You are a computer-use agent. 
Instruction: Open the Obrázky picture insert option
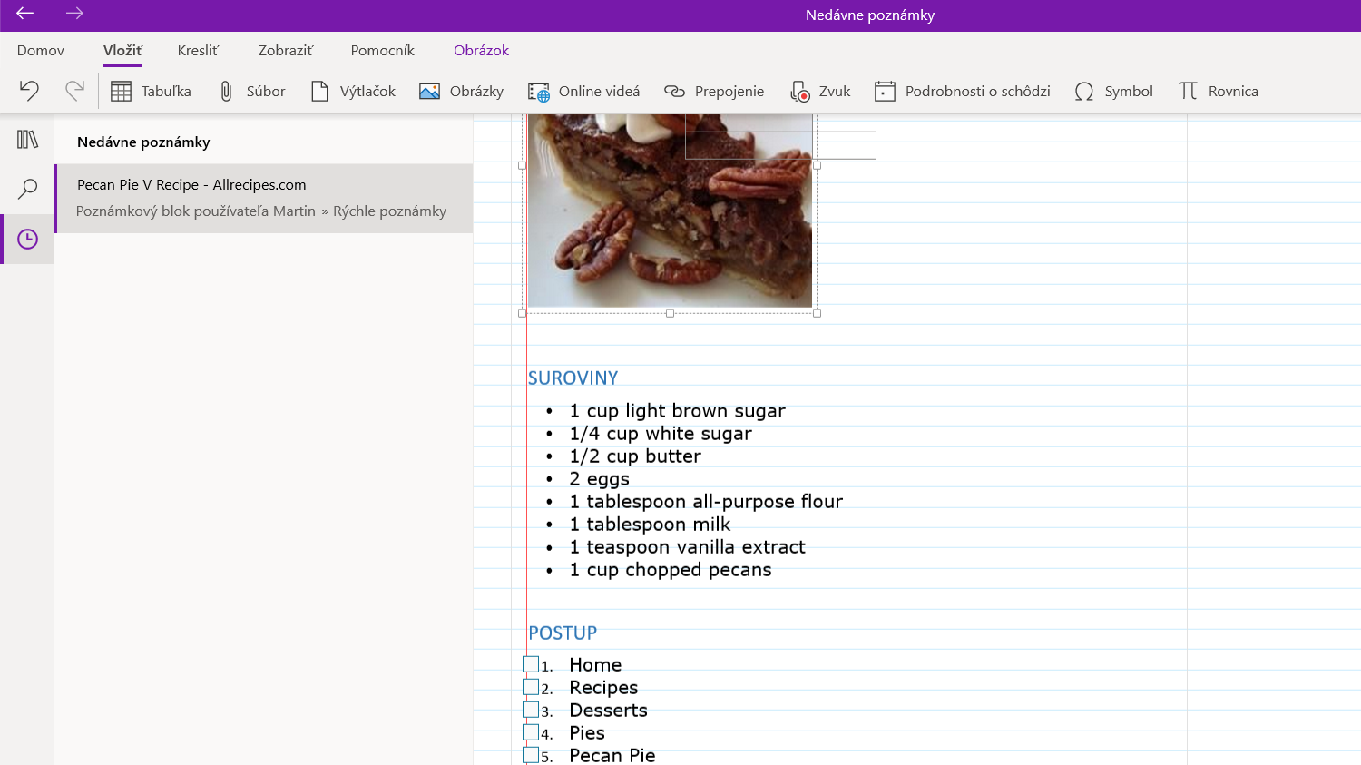pos(461,91)
